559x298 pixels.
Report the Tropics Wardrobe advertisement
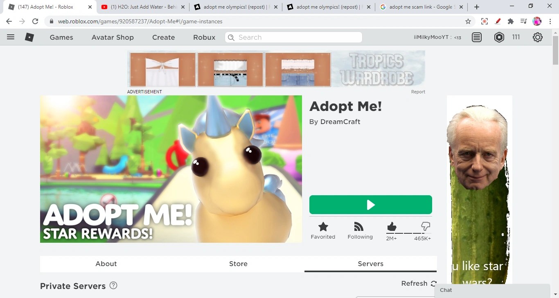pyautogui.click(x=418, y=92)
